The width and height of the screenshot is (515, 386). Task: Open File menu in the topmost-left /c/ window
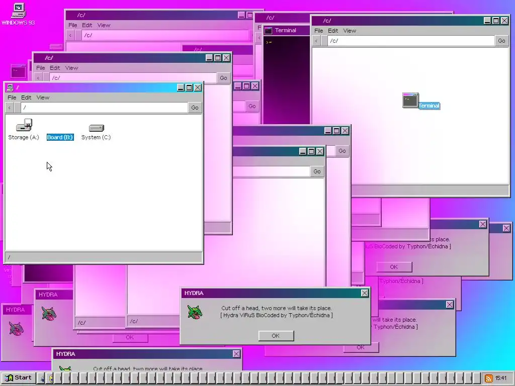point(73,25)
